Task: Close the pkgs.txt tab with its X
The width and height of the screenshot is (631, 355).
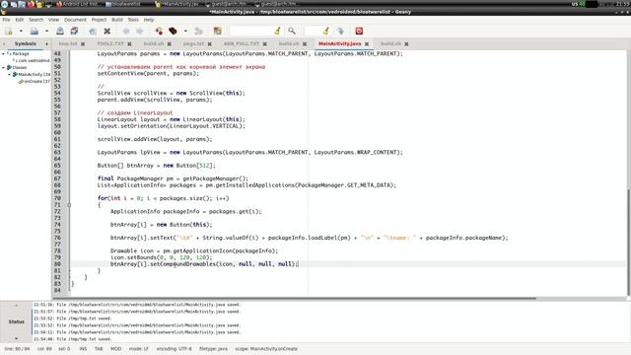Action: coord(210,43)
